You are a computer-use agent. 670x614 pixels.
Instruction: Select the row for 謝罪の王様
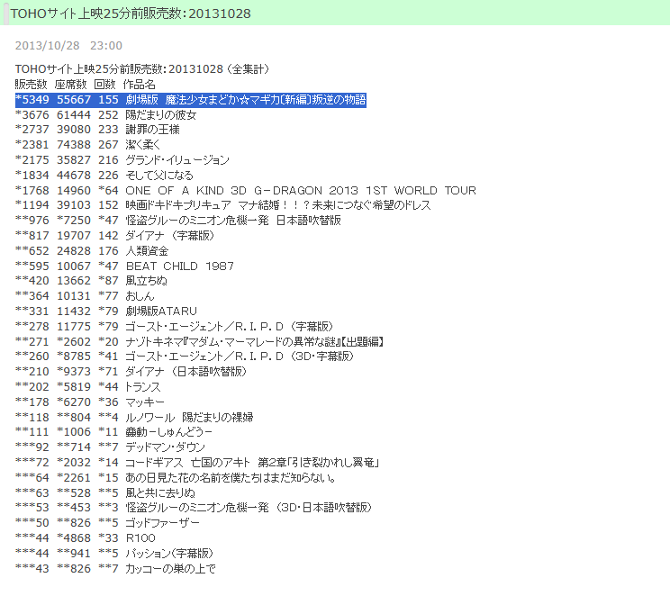[x=97, y=130]
